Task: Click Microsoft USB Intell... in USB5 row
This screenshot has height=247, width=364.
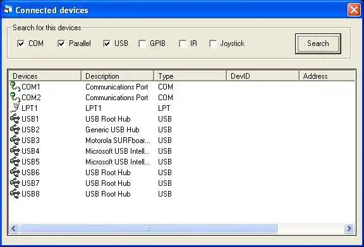Action: pyautogui.click(x=118, y=162)
